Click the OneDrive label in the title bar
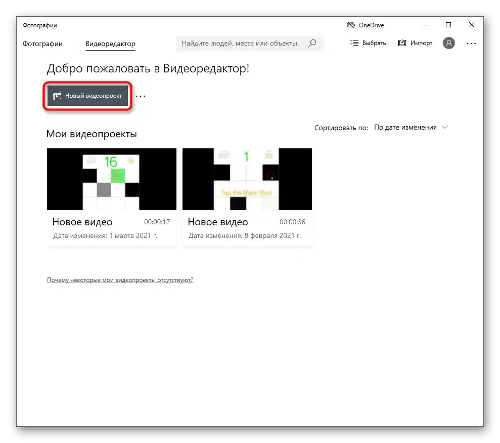 (x=371, y=25)
